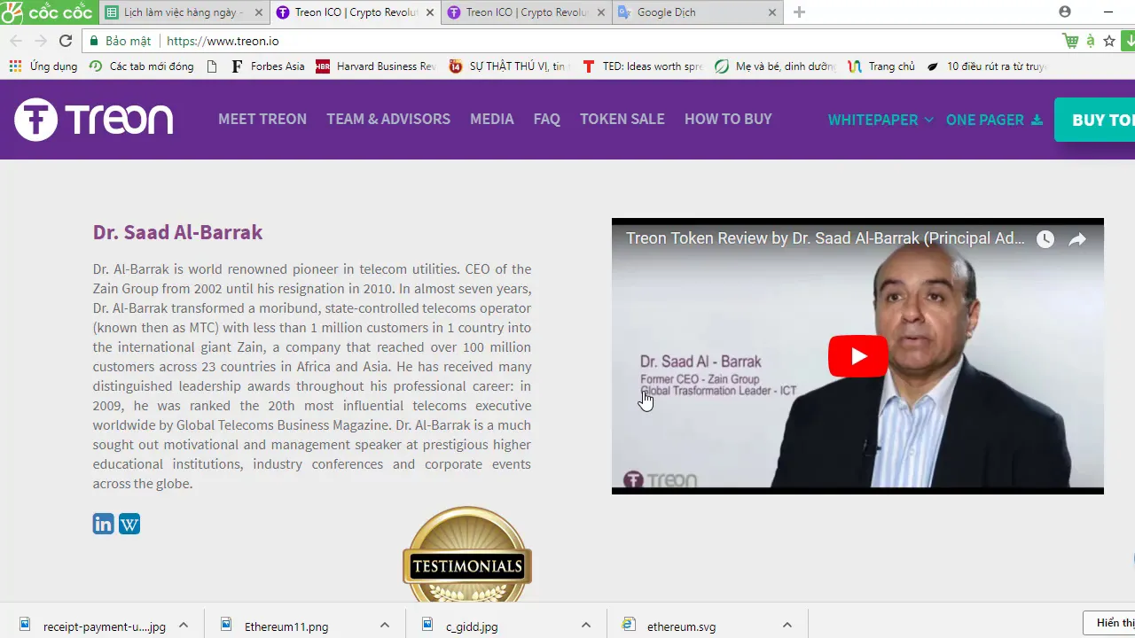
Task: Go to TOKEN SALE section
Action: pyautogui.click(x=622, y=119)
